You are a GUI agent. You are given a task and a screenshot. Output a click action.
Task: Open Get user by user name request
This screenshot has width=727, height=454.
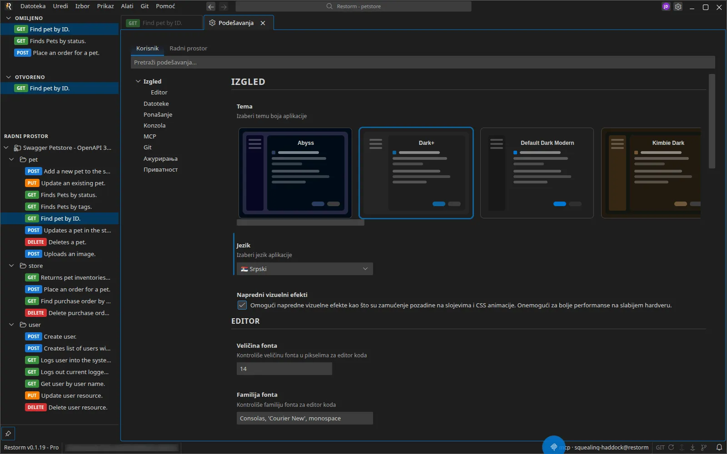[x=59, y=384]
